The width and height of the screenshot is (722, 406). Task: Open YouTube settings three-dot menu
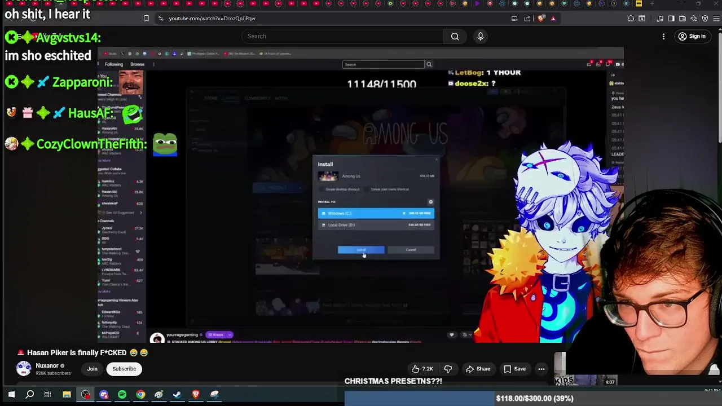click(x=663, y=36)
